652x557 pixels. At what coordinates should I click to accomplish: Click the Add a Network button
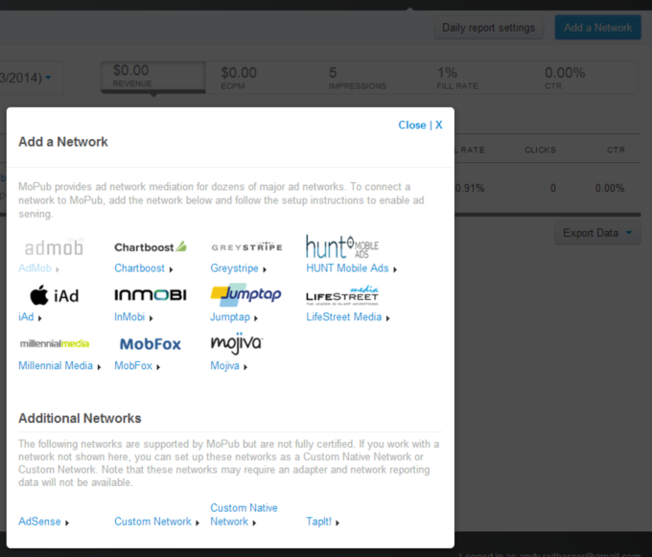click(598, 28)
